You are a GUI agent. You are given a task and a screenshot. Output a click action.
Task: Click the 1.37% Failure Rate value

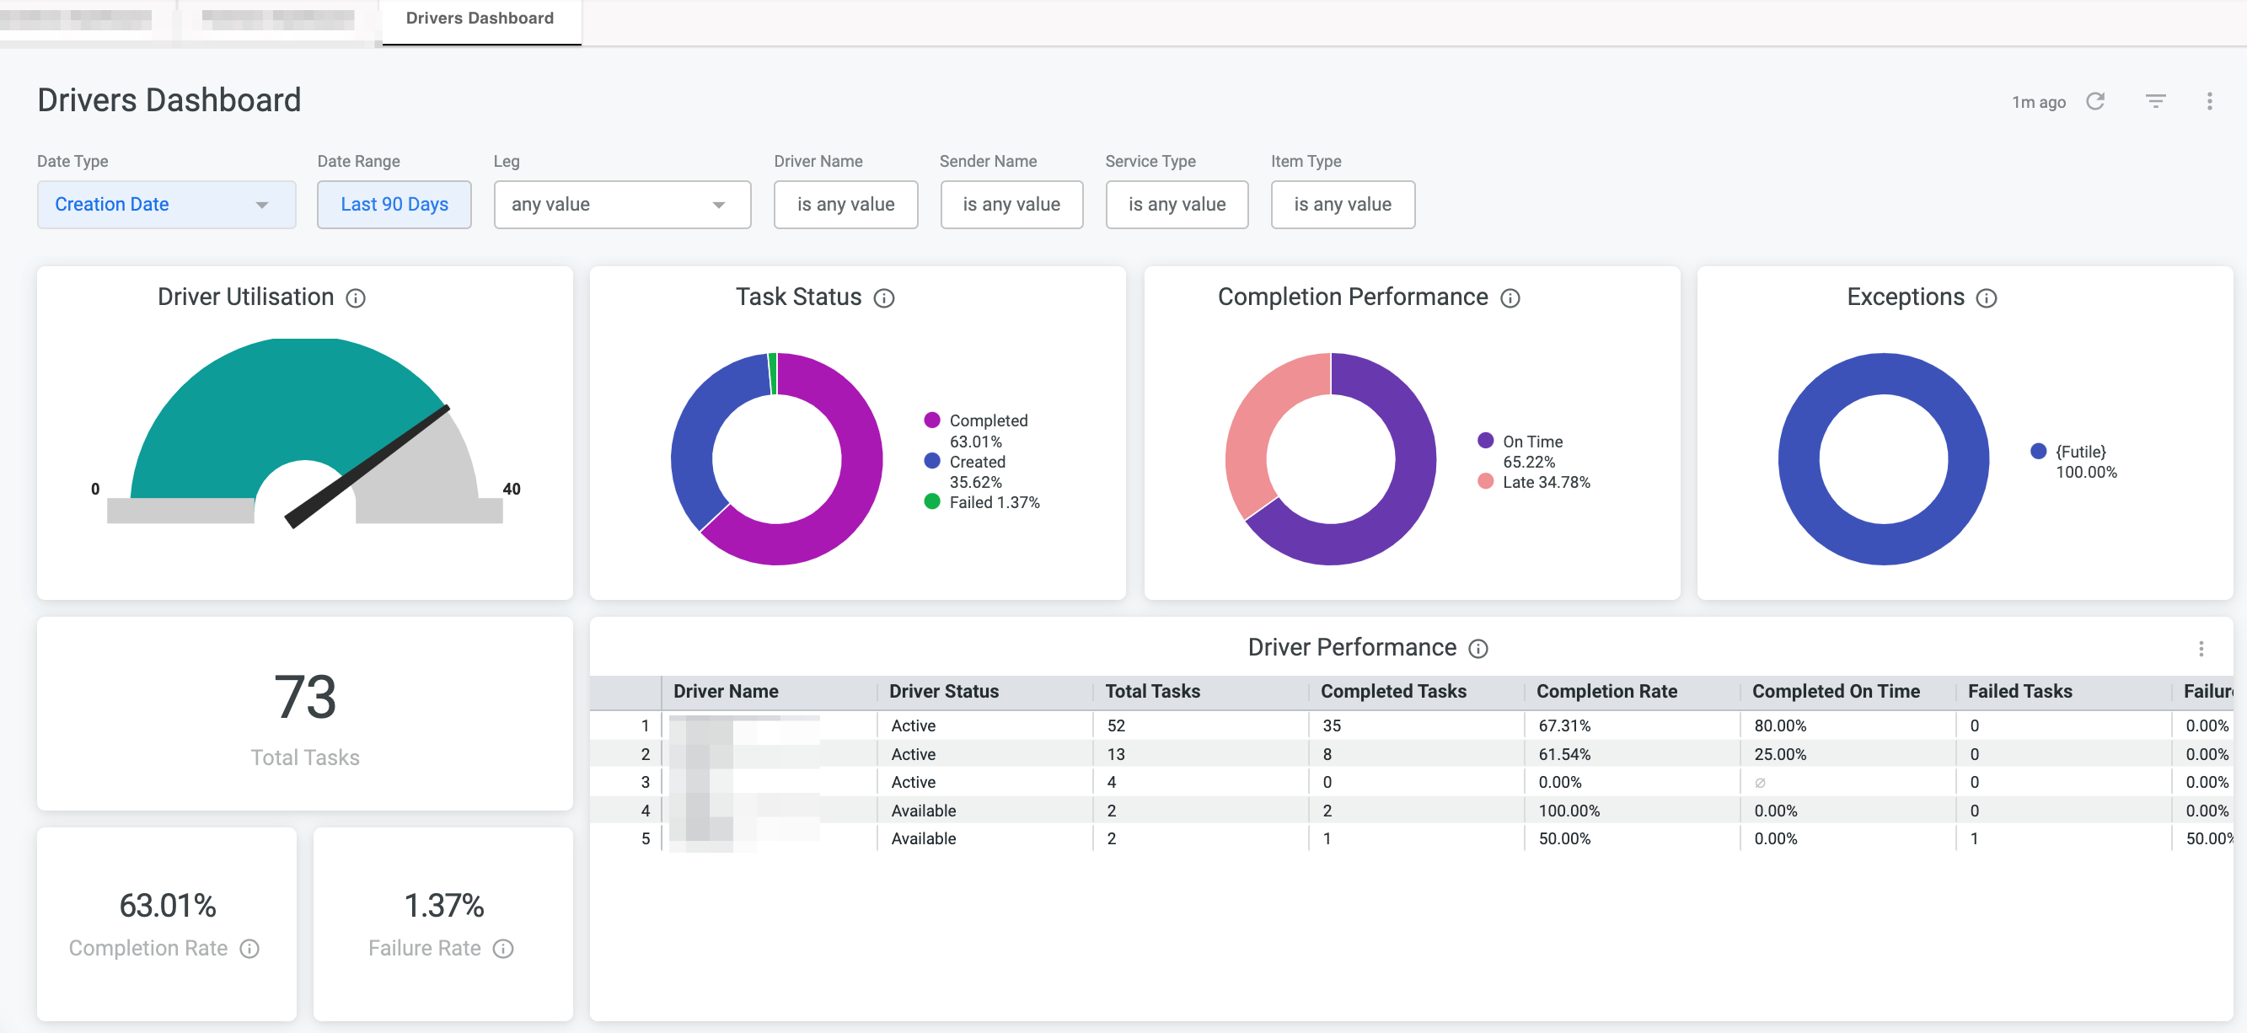(443, 905)
